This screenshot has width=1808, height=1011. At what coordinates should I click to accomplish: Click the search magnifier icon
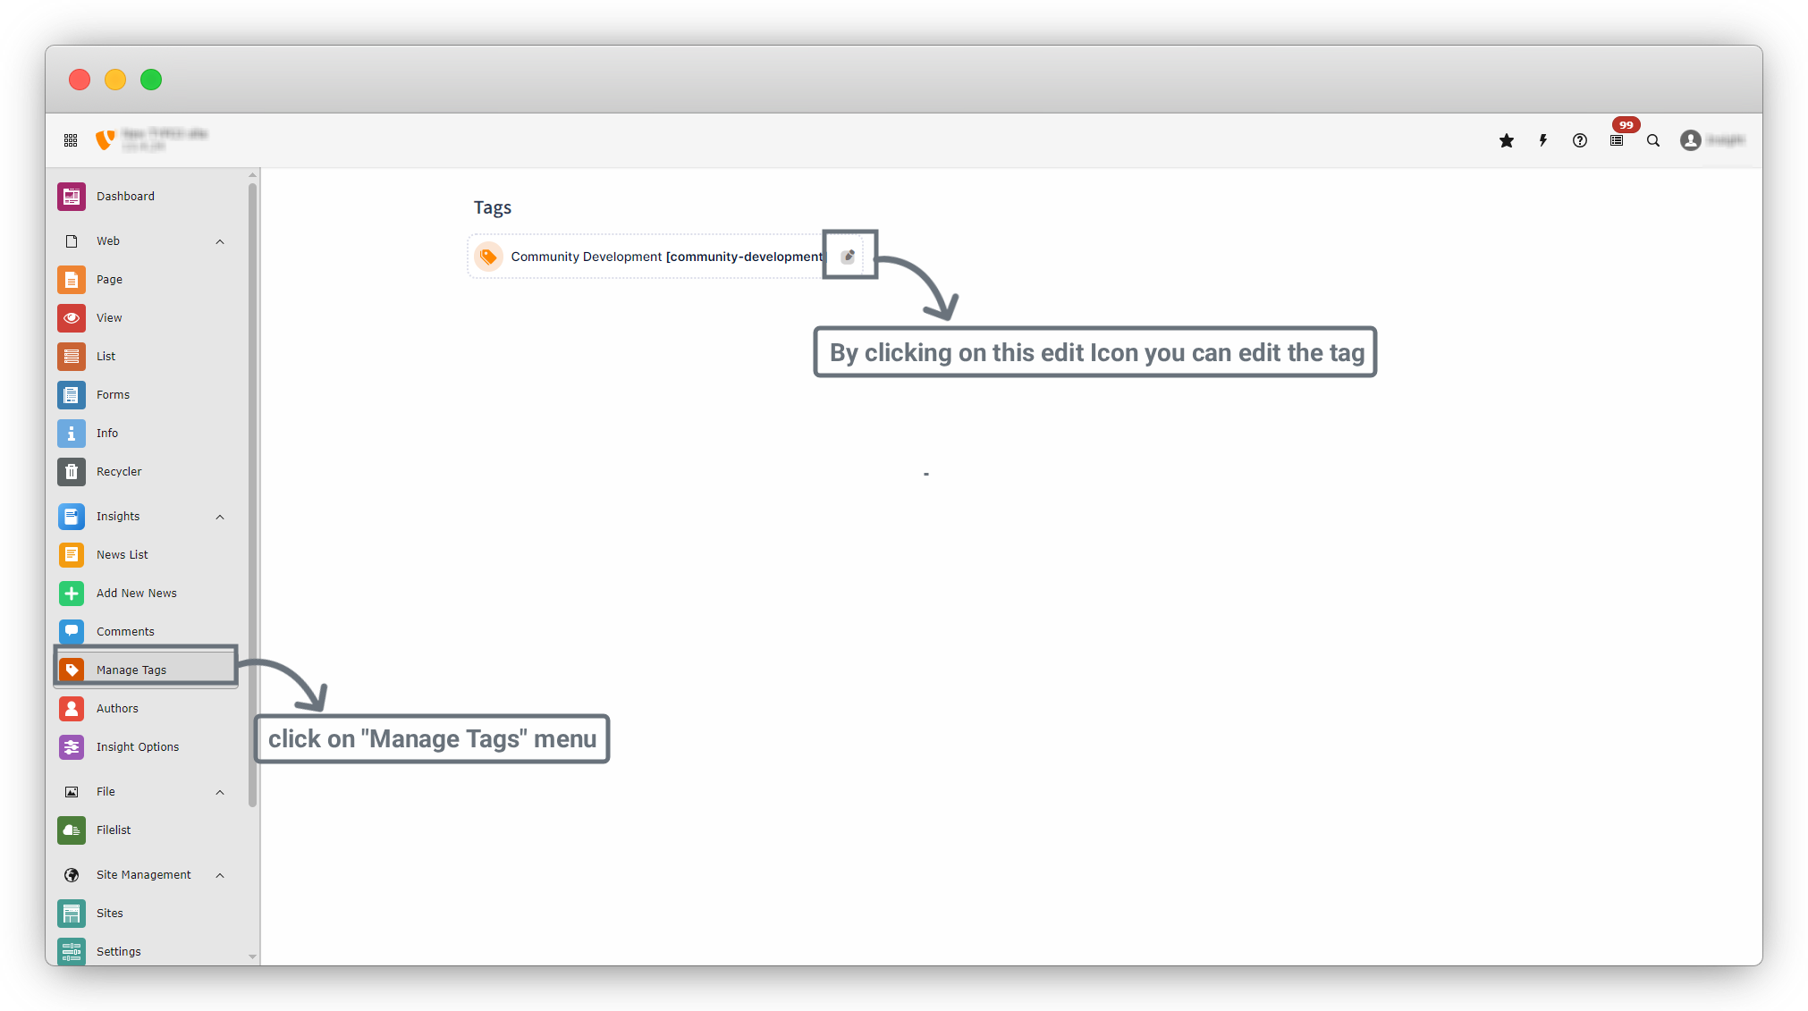click(x=1653, y=140)
